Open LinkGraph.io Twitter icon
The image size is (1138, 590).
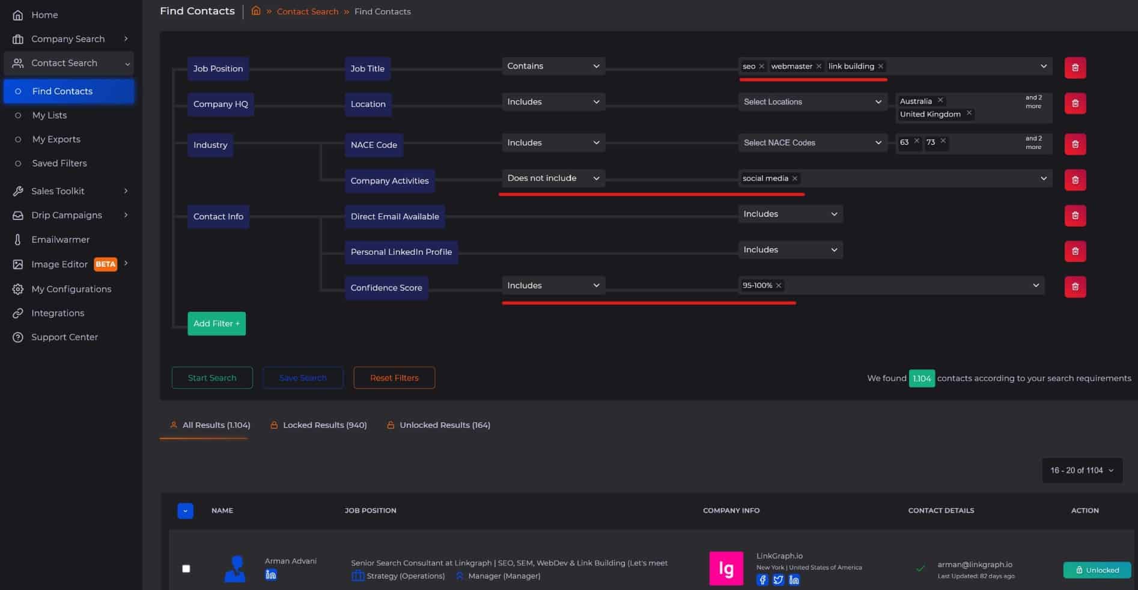(778, 580)
